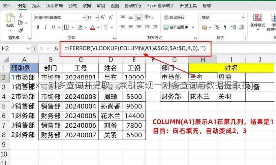Expand the Name Box dropdown arrow
The height and width of the screenshot is (165, 276).
pos(28,48)
